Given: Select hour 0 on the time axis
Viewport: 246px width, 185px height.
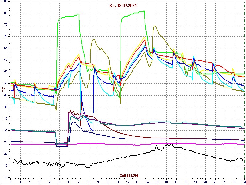Looking at the screenshot, I should pos(10,182).
